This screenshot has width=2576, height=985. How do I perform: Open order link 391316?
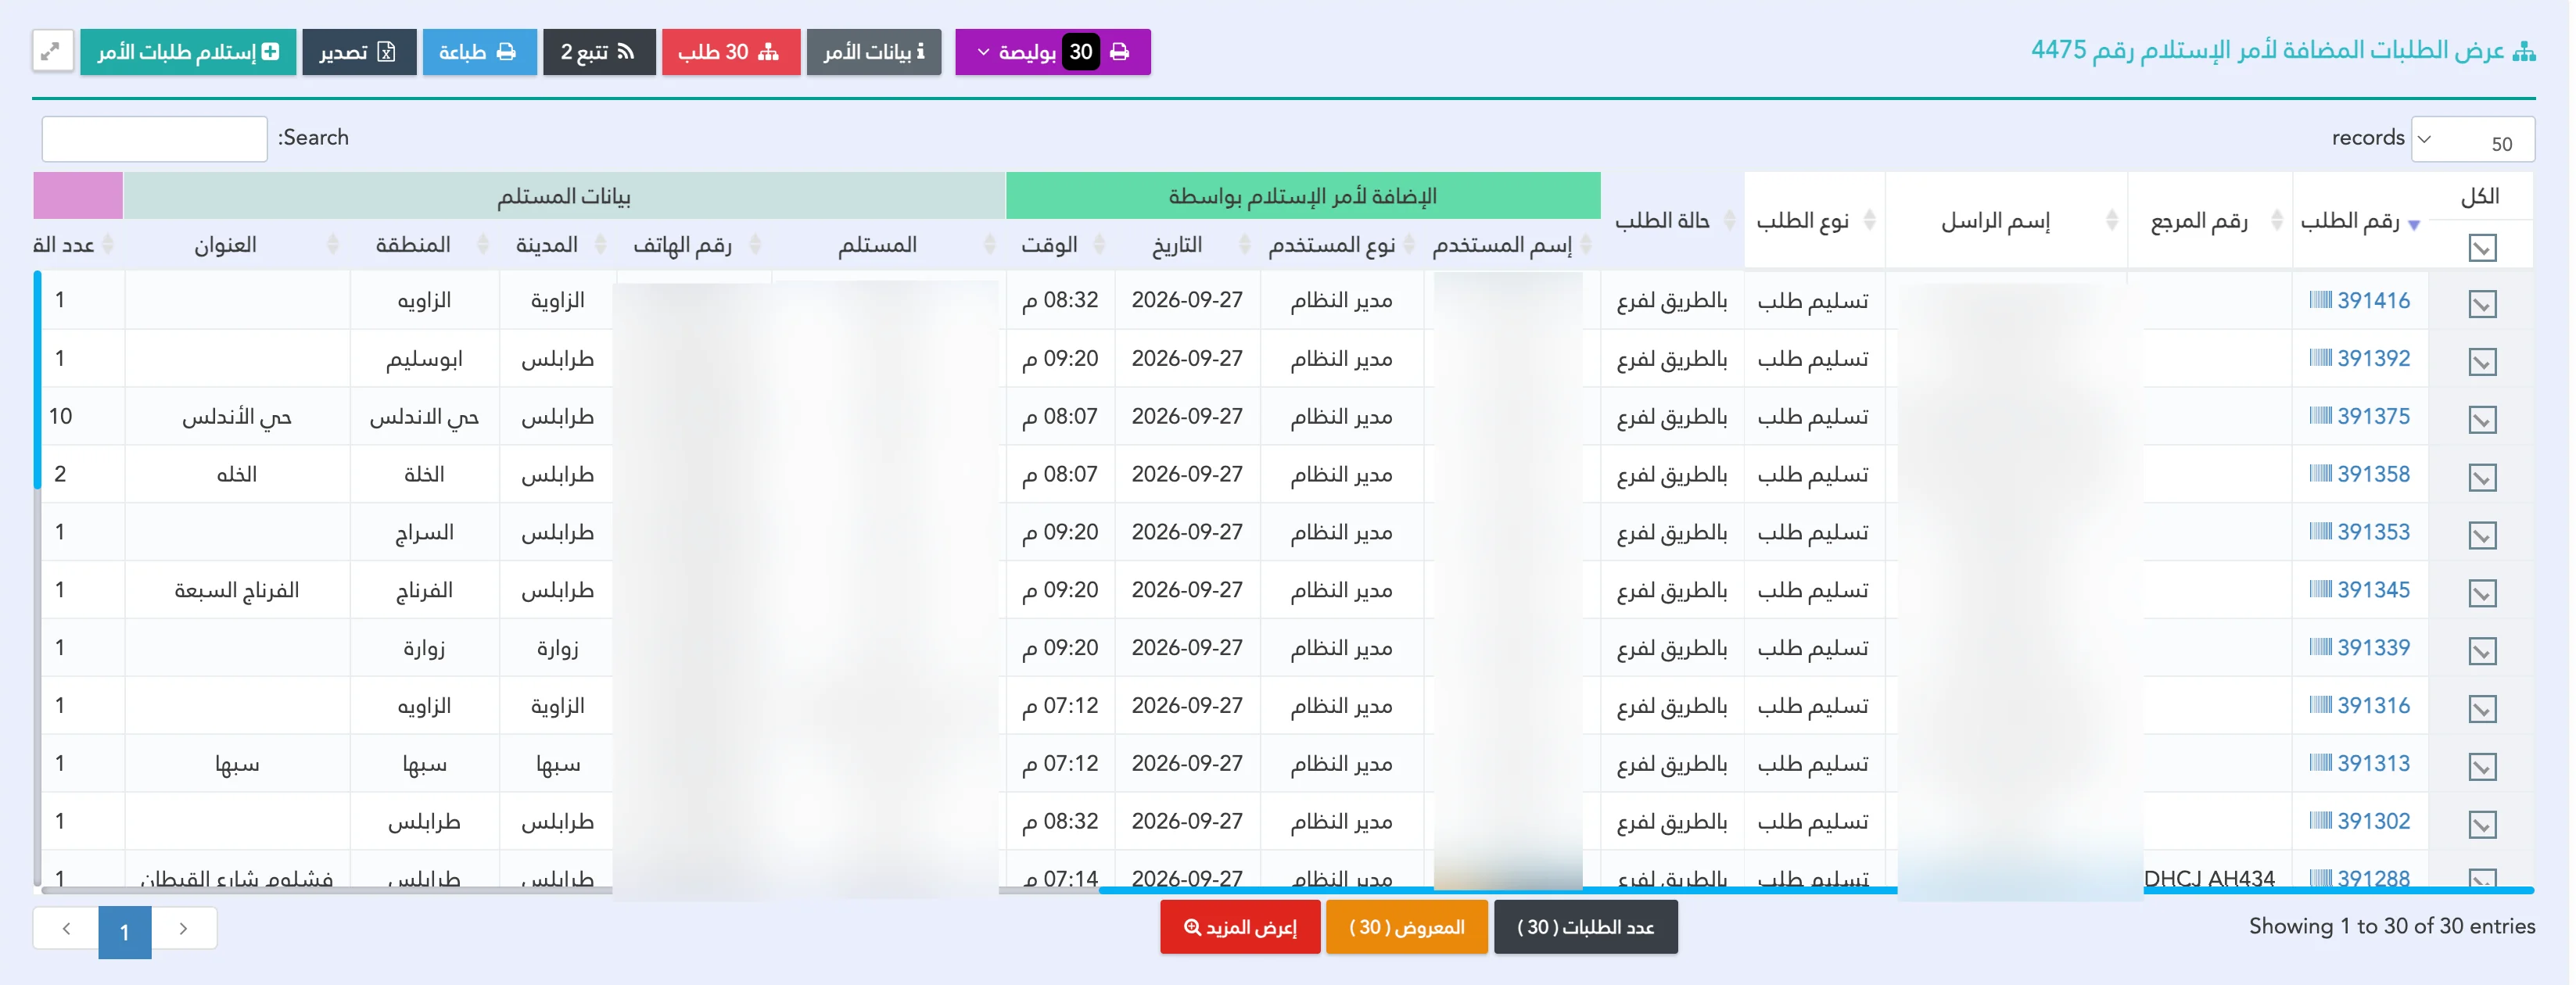[2373, 706]
